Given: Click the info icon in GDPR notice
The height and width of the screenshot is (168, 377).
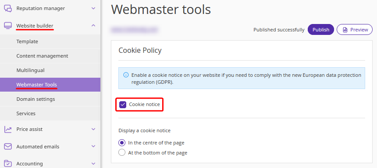Looking at the screenshot, I should coord(126,75).
